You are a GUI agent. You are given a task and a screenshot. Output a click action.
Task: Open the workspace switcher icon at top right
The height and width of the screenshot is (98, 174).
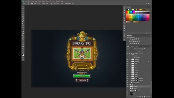(x=149, y=4)
